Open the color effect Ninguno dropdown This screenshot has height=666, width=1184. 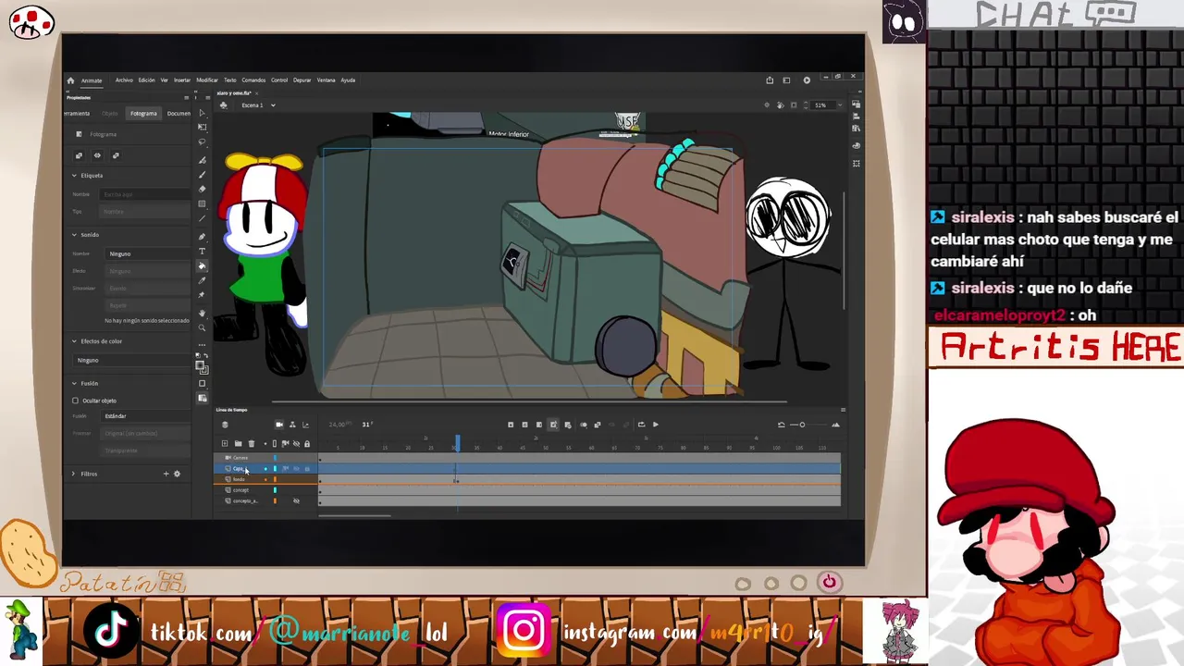click(x=130, y=360)
